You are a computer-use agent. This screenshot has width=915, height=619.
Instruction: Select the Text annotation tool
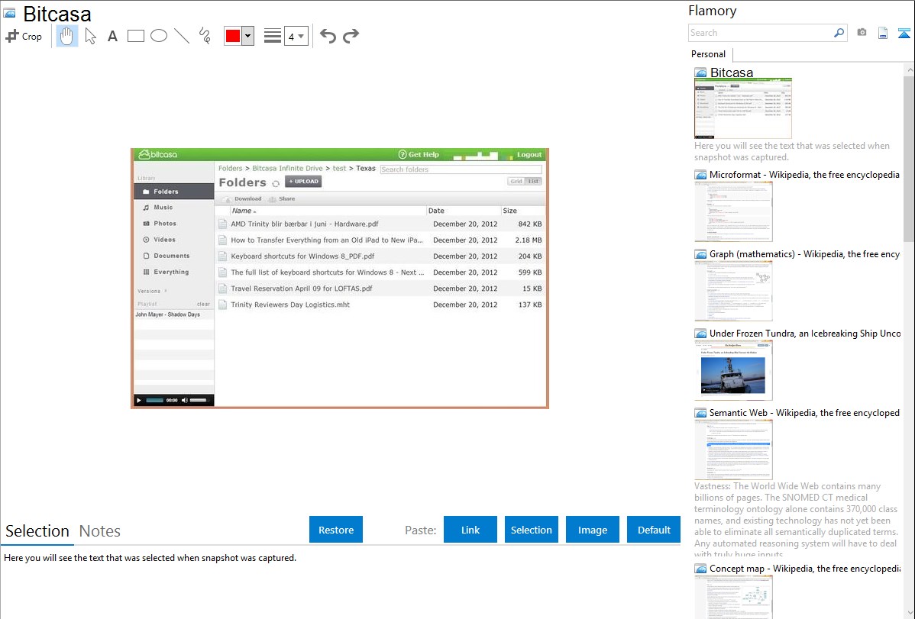click(112, 36)
